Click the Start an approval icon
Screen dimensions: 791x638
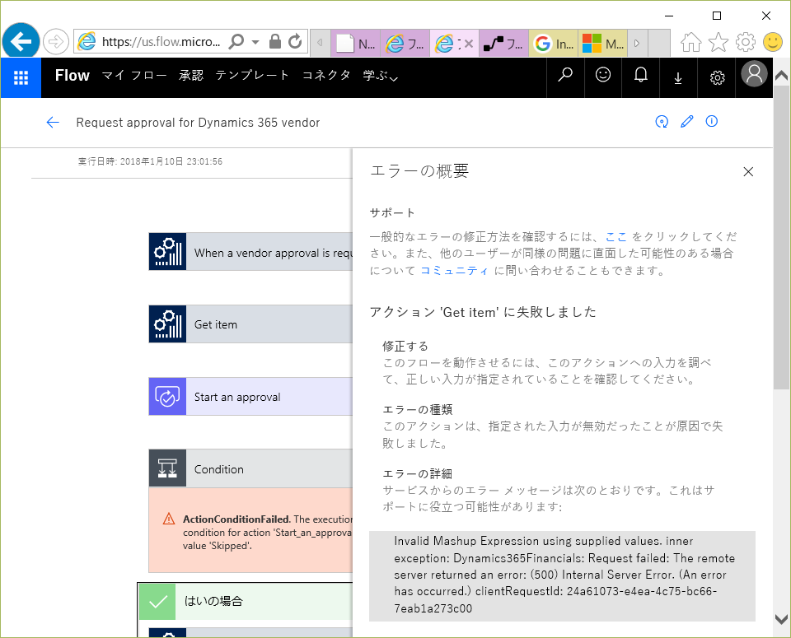[167, 397]
